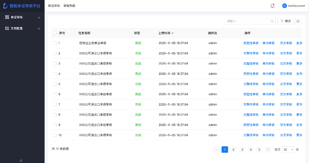Click the notification bell icon

pos(273,6)
